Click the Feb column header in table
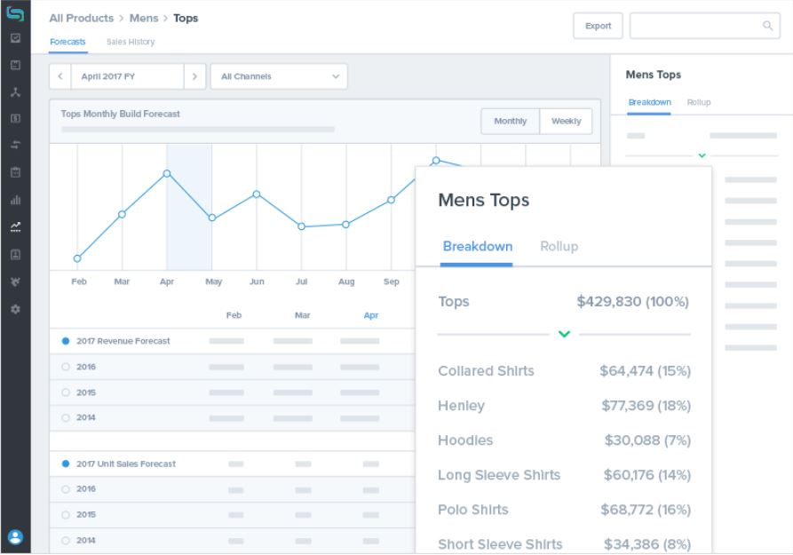The image size is (793, 555). 234,315
